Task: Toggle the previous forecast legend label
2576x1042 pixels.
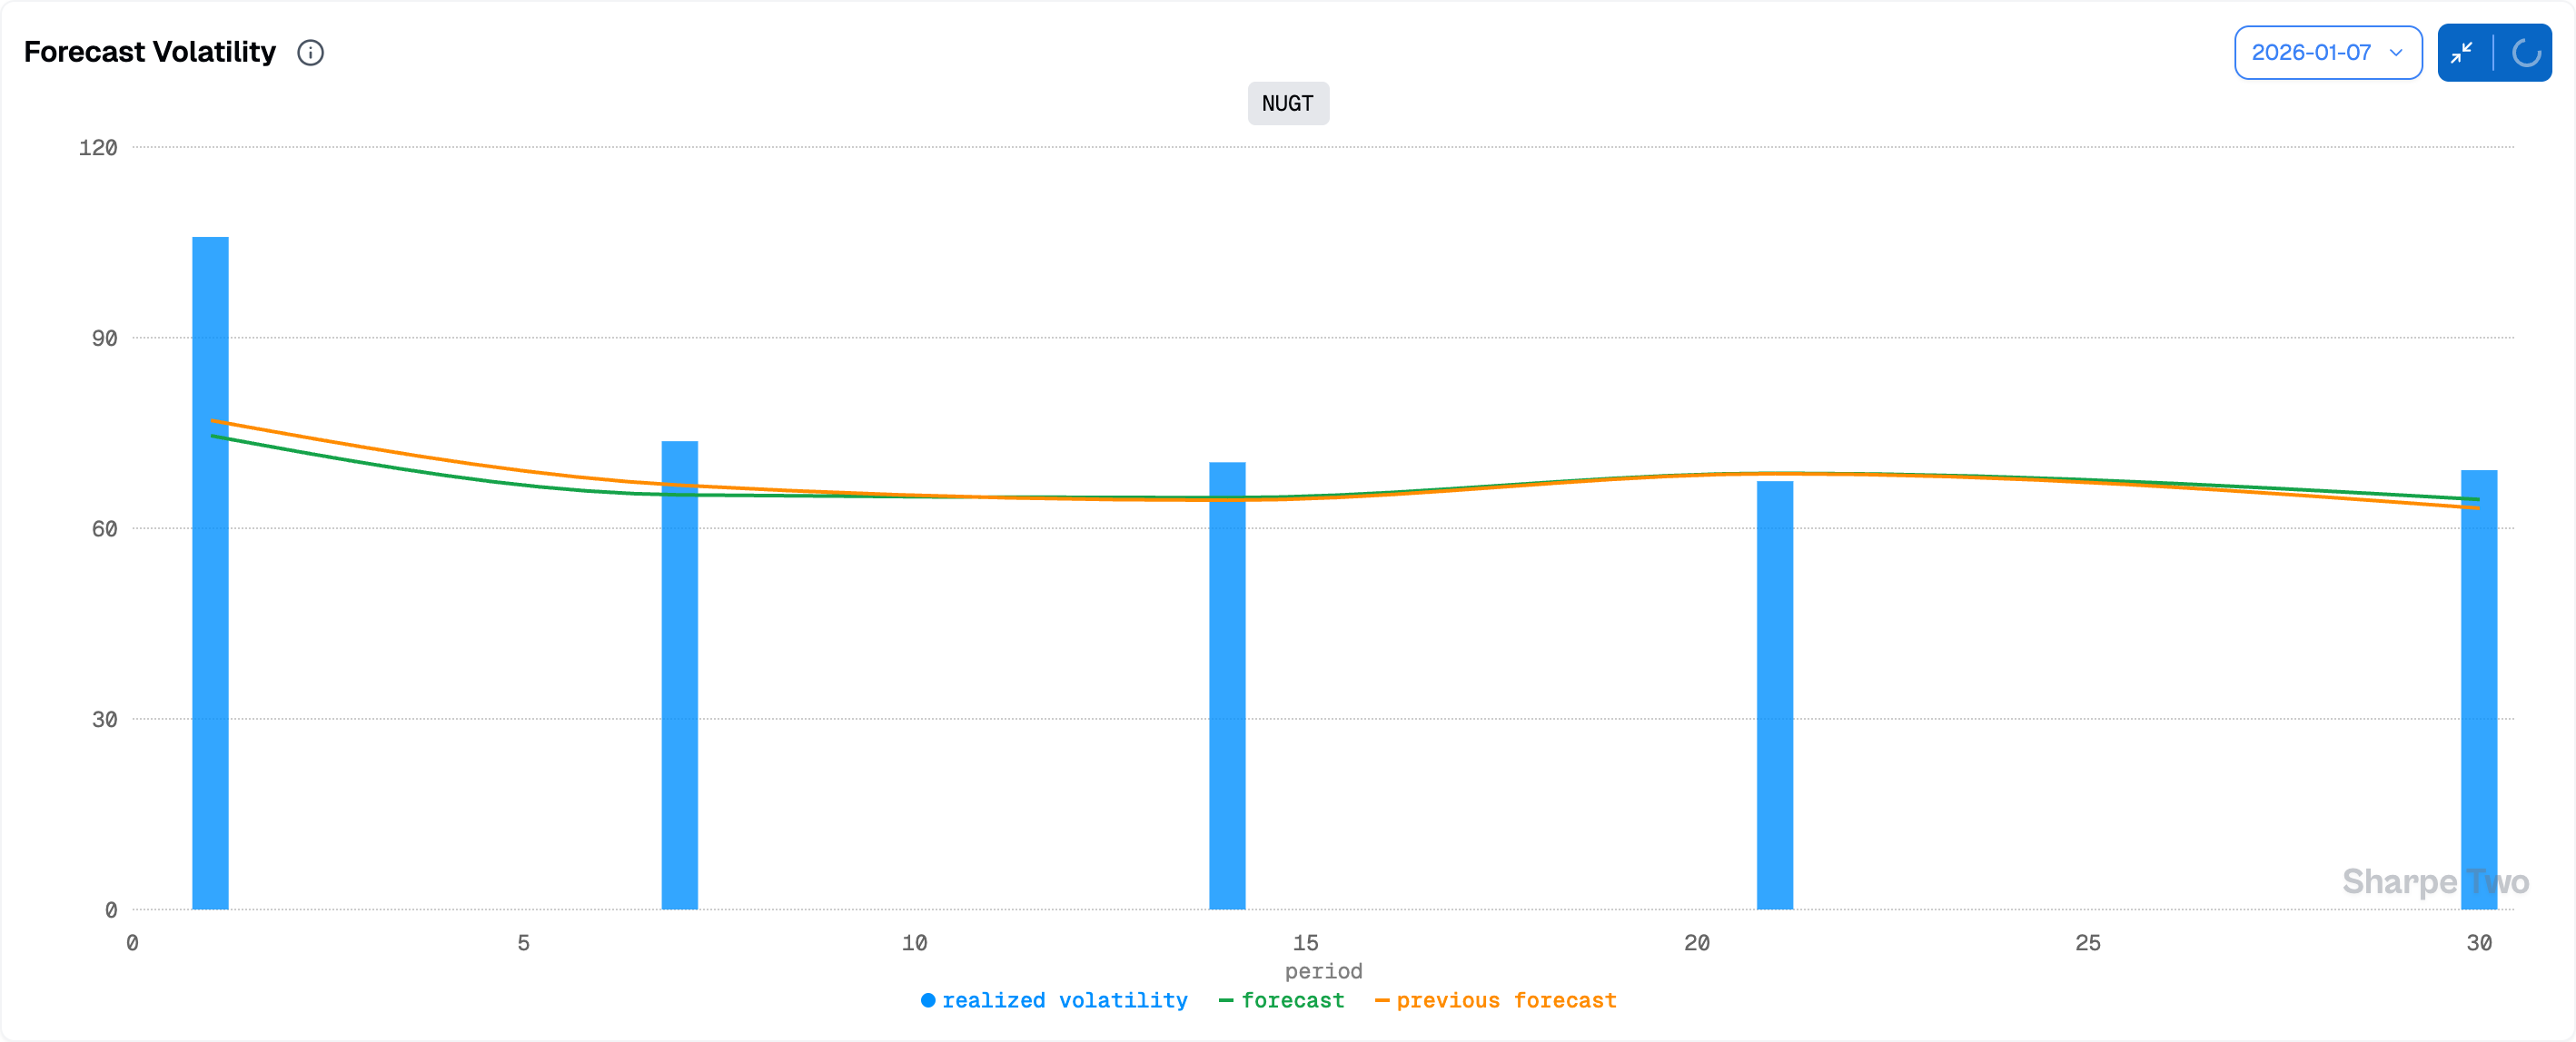Action: (1506, 1000)
